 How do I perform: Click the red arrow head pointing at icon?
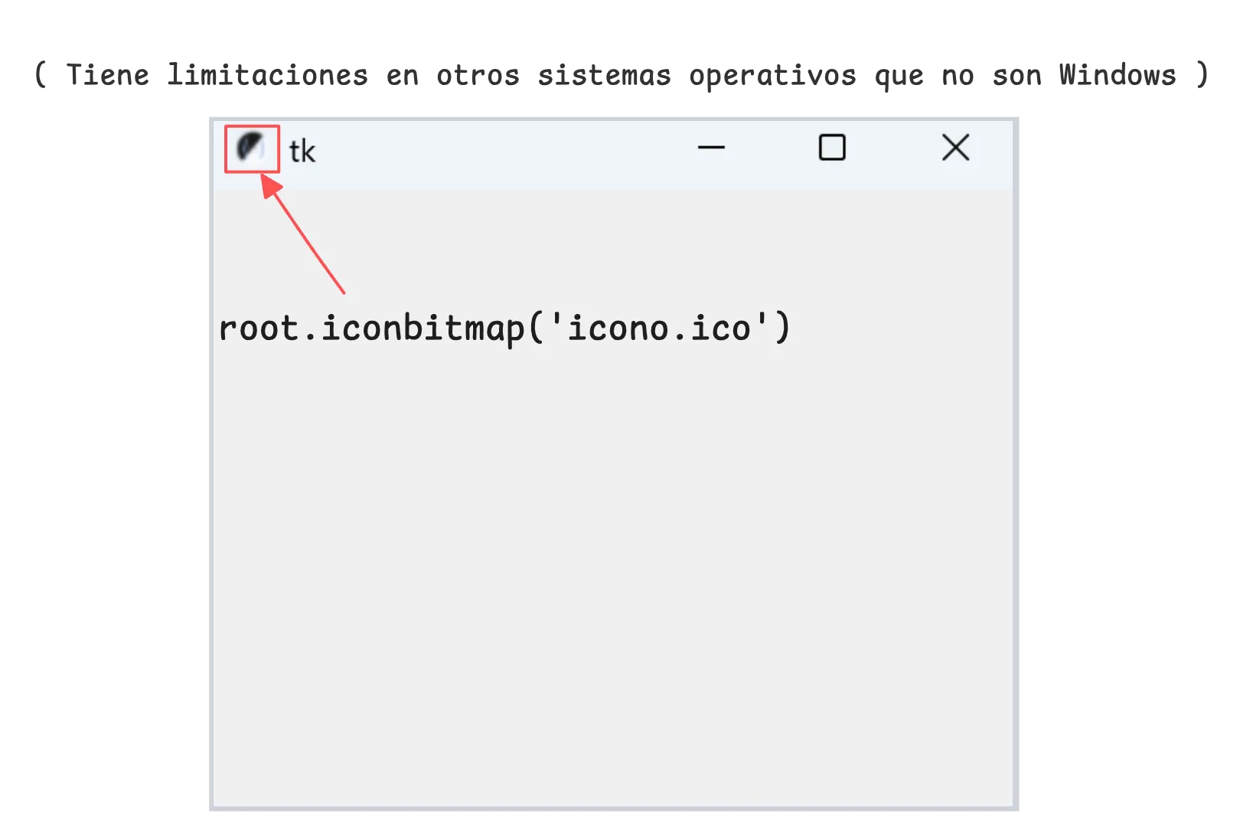click(269, 185)
